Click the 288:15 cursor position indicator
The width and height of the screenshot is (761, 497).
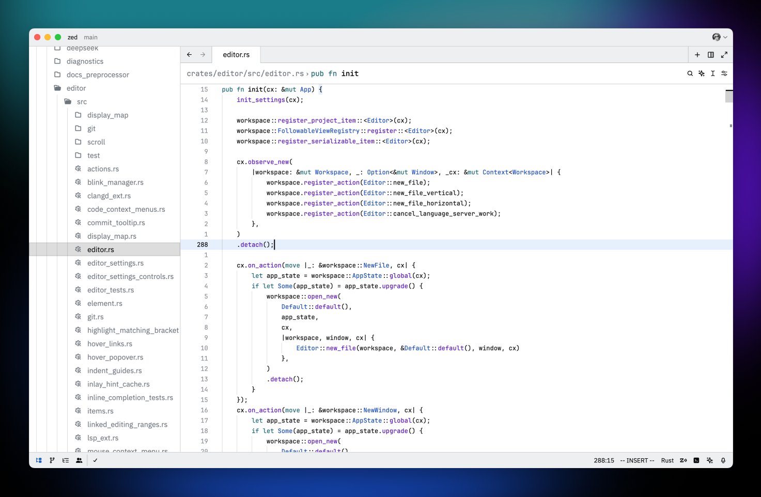[x=604, y=460]
